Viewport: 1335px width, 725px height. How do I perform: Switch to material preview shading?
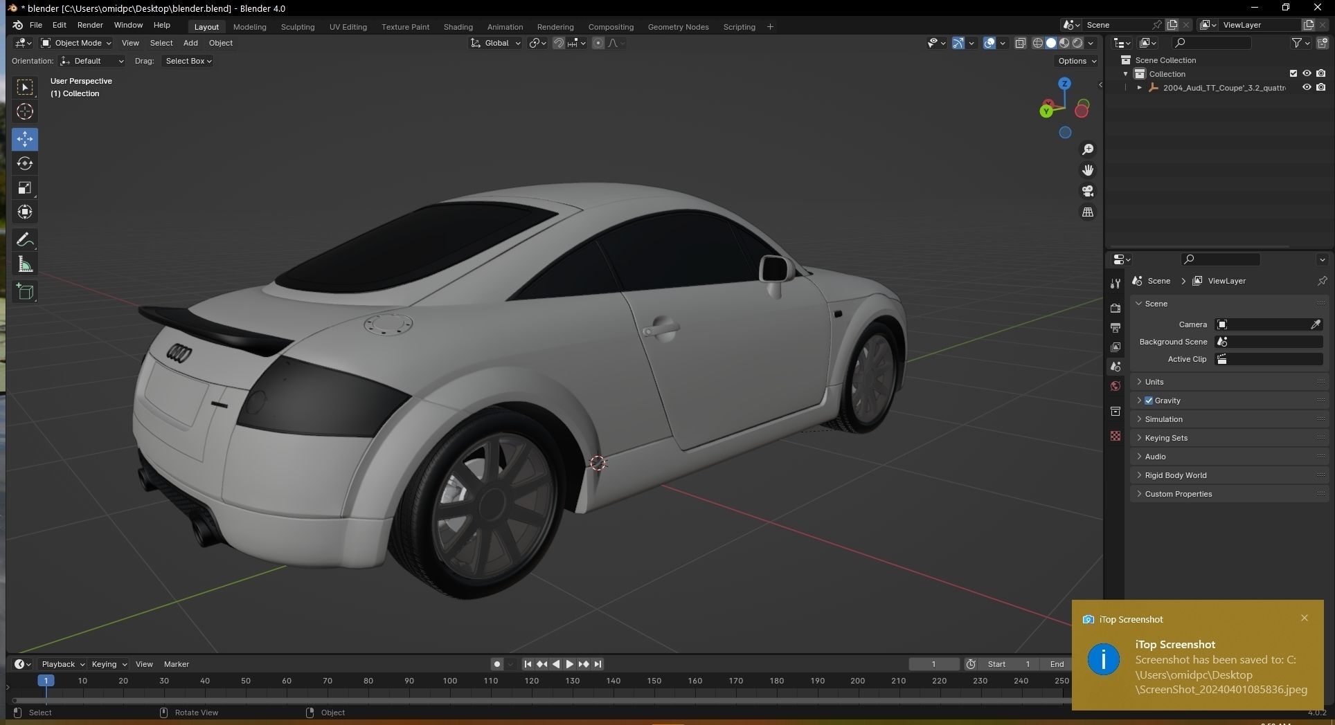[1064, 43]
